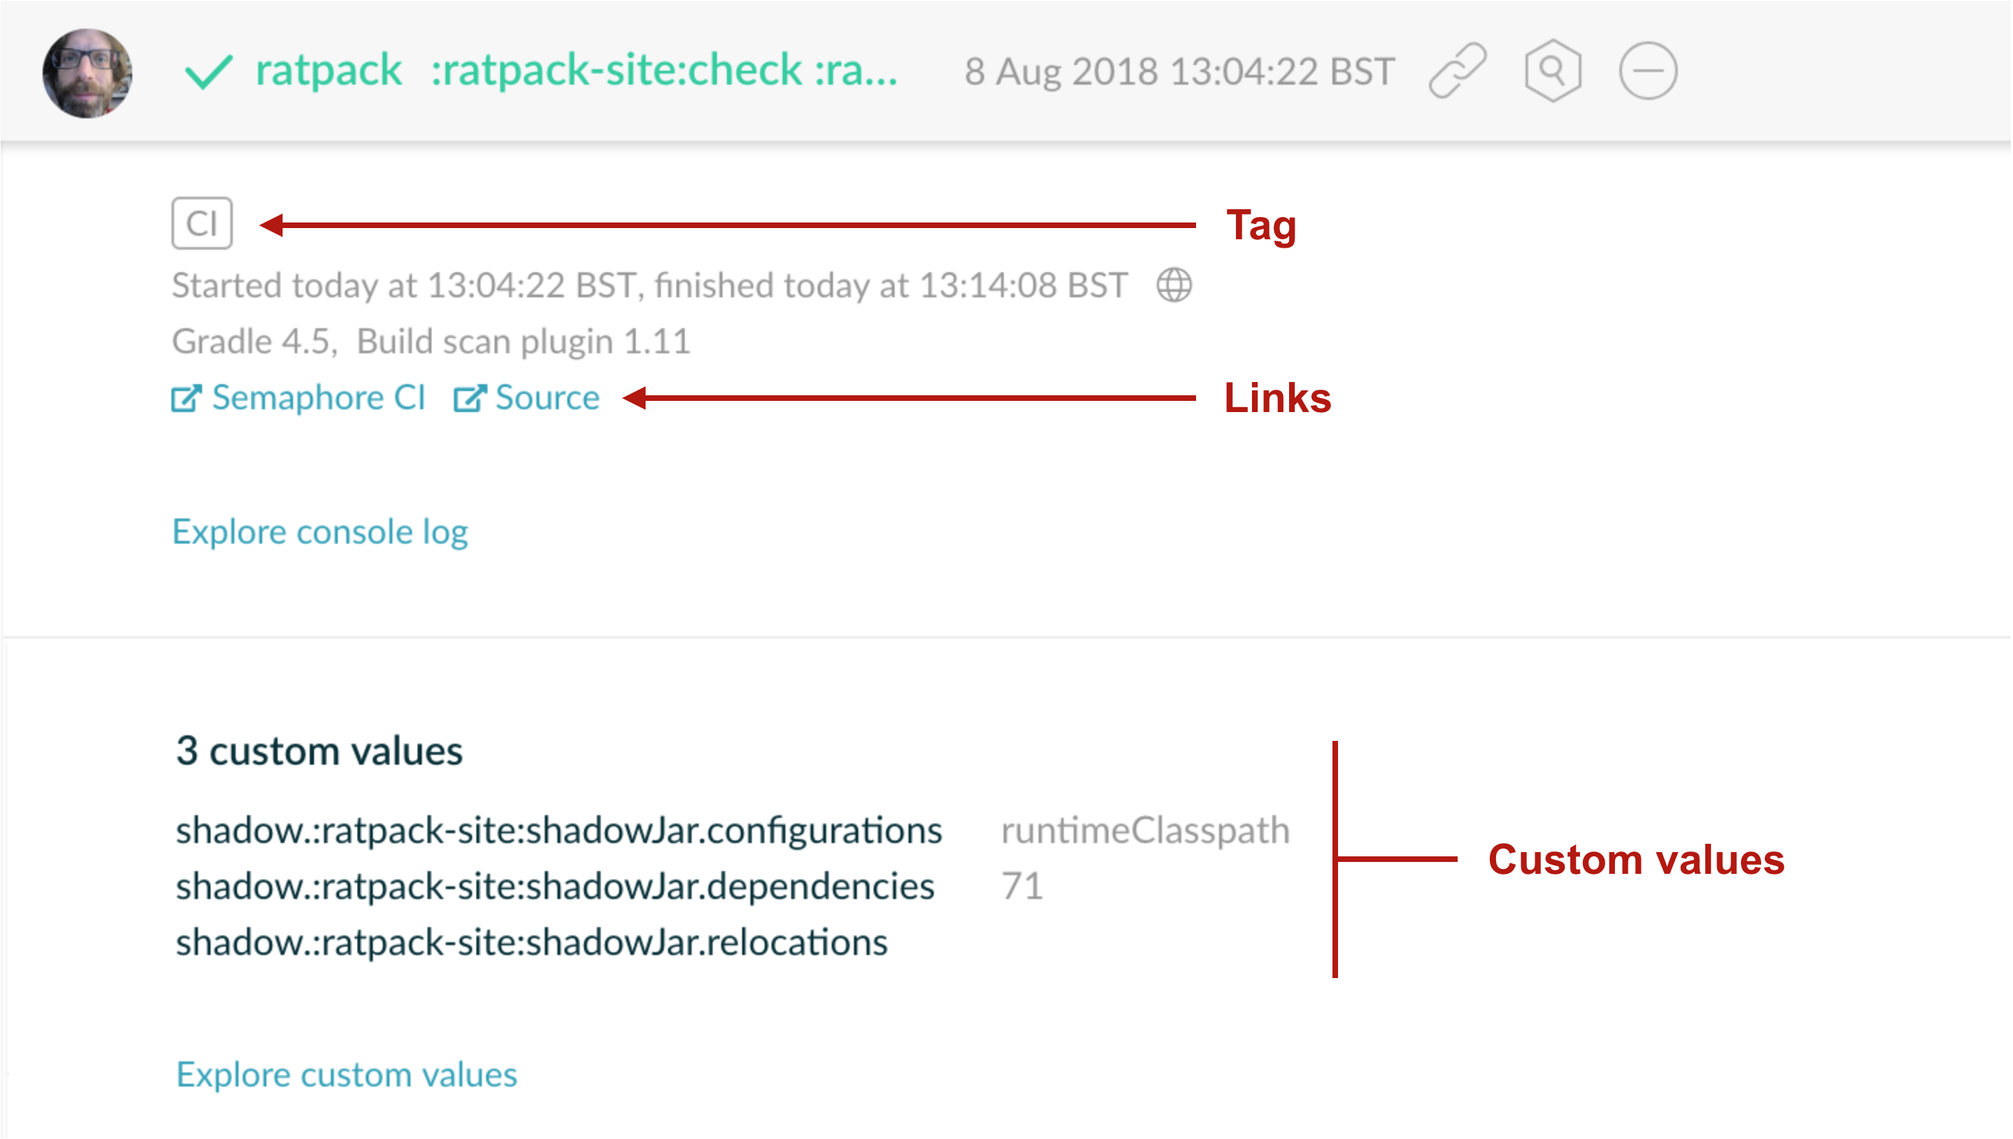Screen dimensions: 2013x1139
Task: Select the shadowJar.relocations custom value
Action: click(x=531, y=942)
